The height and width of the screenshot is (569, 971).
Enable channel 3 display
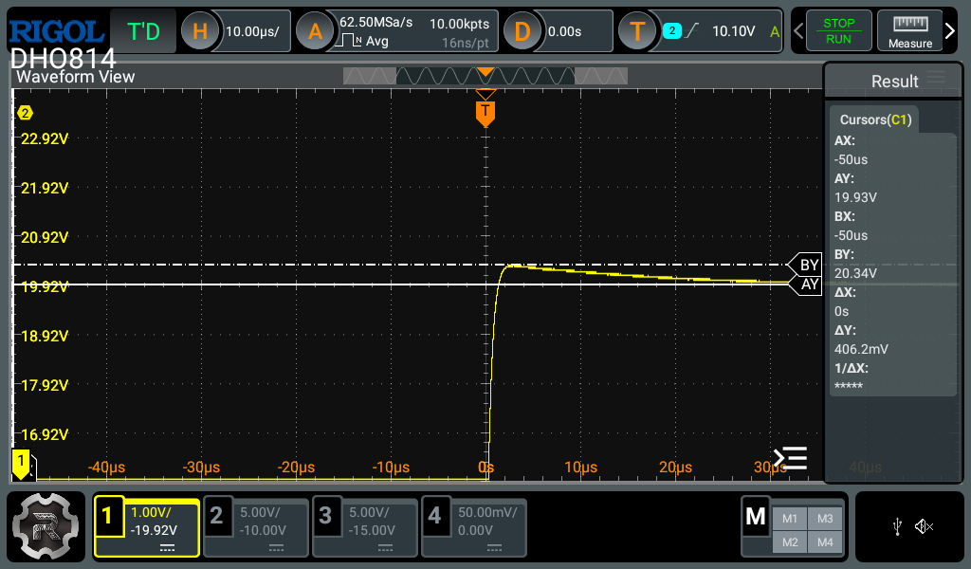click(x=364, y=526)
